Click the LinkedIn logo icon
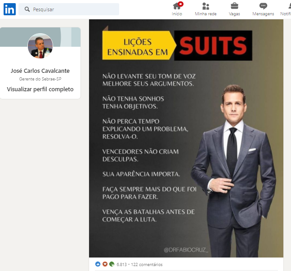 pos(9,9)
